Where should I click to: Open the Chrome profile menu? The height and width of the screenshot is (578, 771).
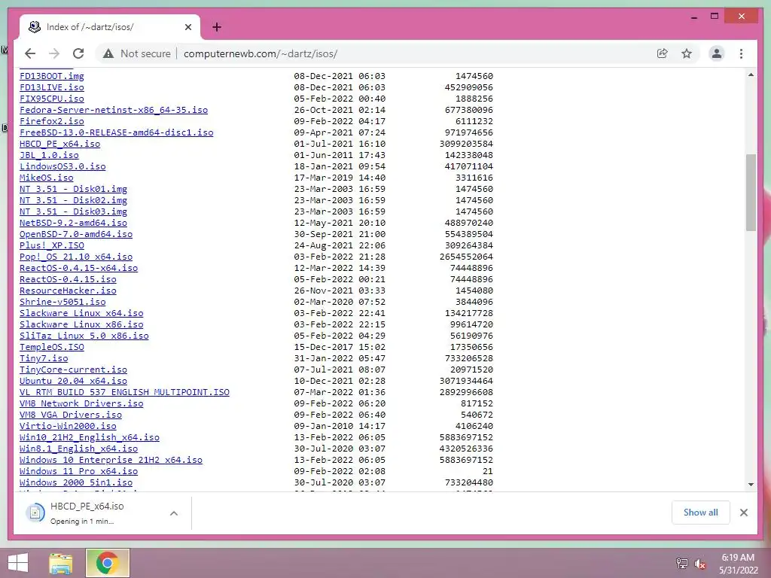(717, 53)
